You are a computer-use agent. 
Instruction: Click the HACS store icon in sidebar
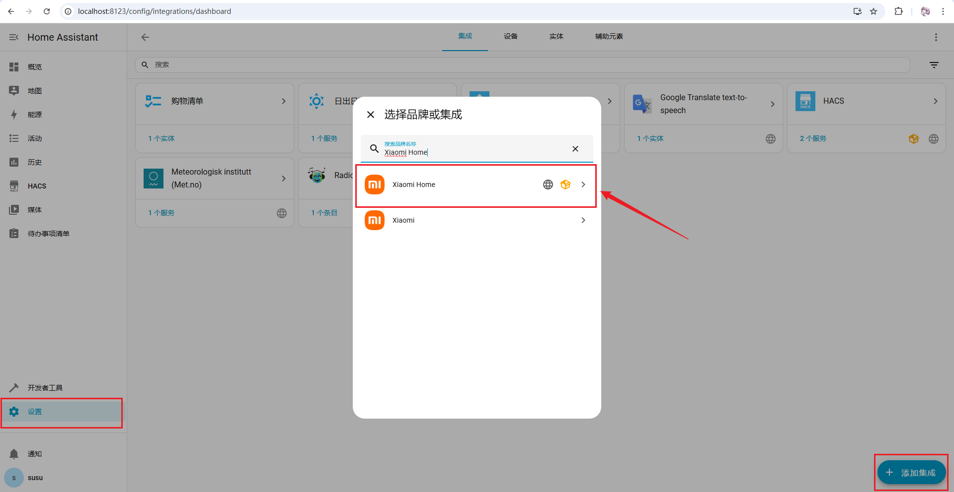(x=14, y=186)
